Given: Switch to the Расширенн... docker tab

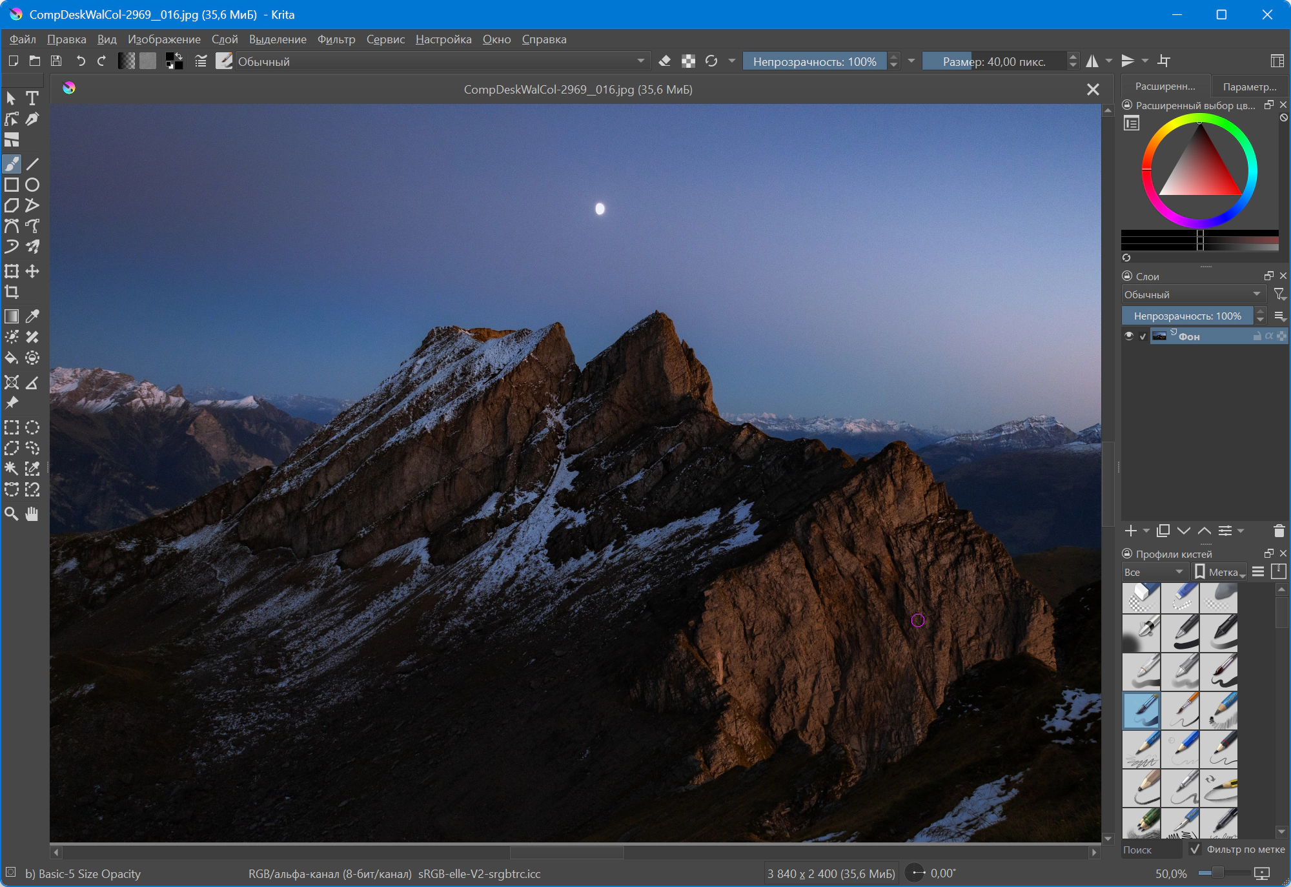Looking at the screenshot, I should (x=1165, y=87).
